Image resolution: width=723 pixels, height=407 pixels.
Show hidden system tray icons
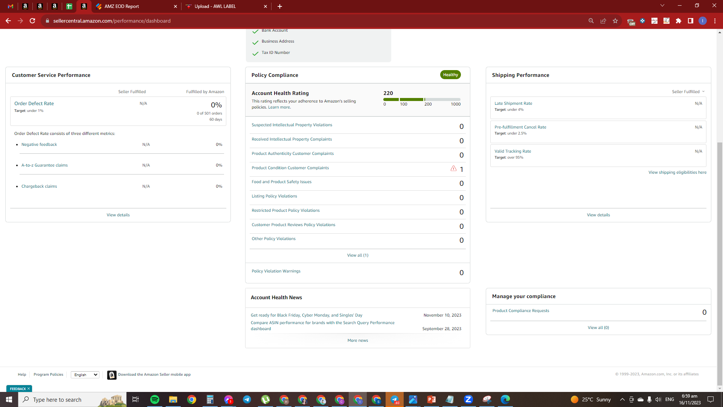[x=622, y=399]
